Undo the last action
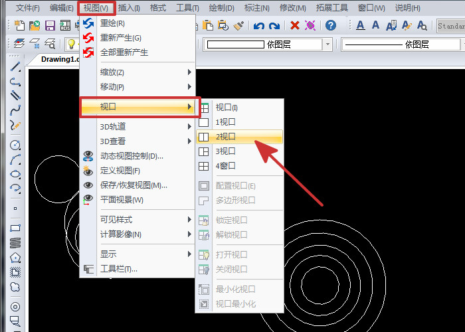This screenshot has width=465, height=332. 258,26
